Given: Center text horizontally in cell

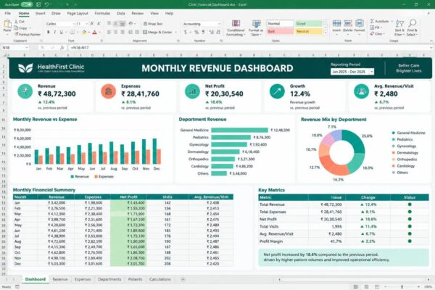Looking at the screenshot, I should click(x=116, y=32).
